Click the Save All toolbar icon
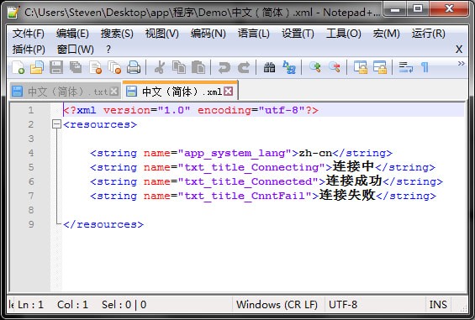The width and height of the screenshot is (475, 320). click(x=76, y=67)
